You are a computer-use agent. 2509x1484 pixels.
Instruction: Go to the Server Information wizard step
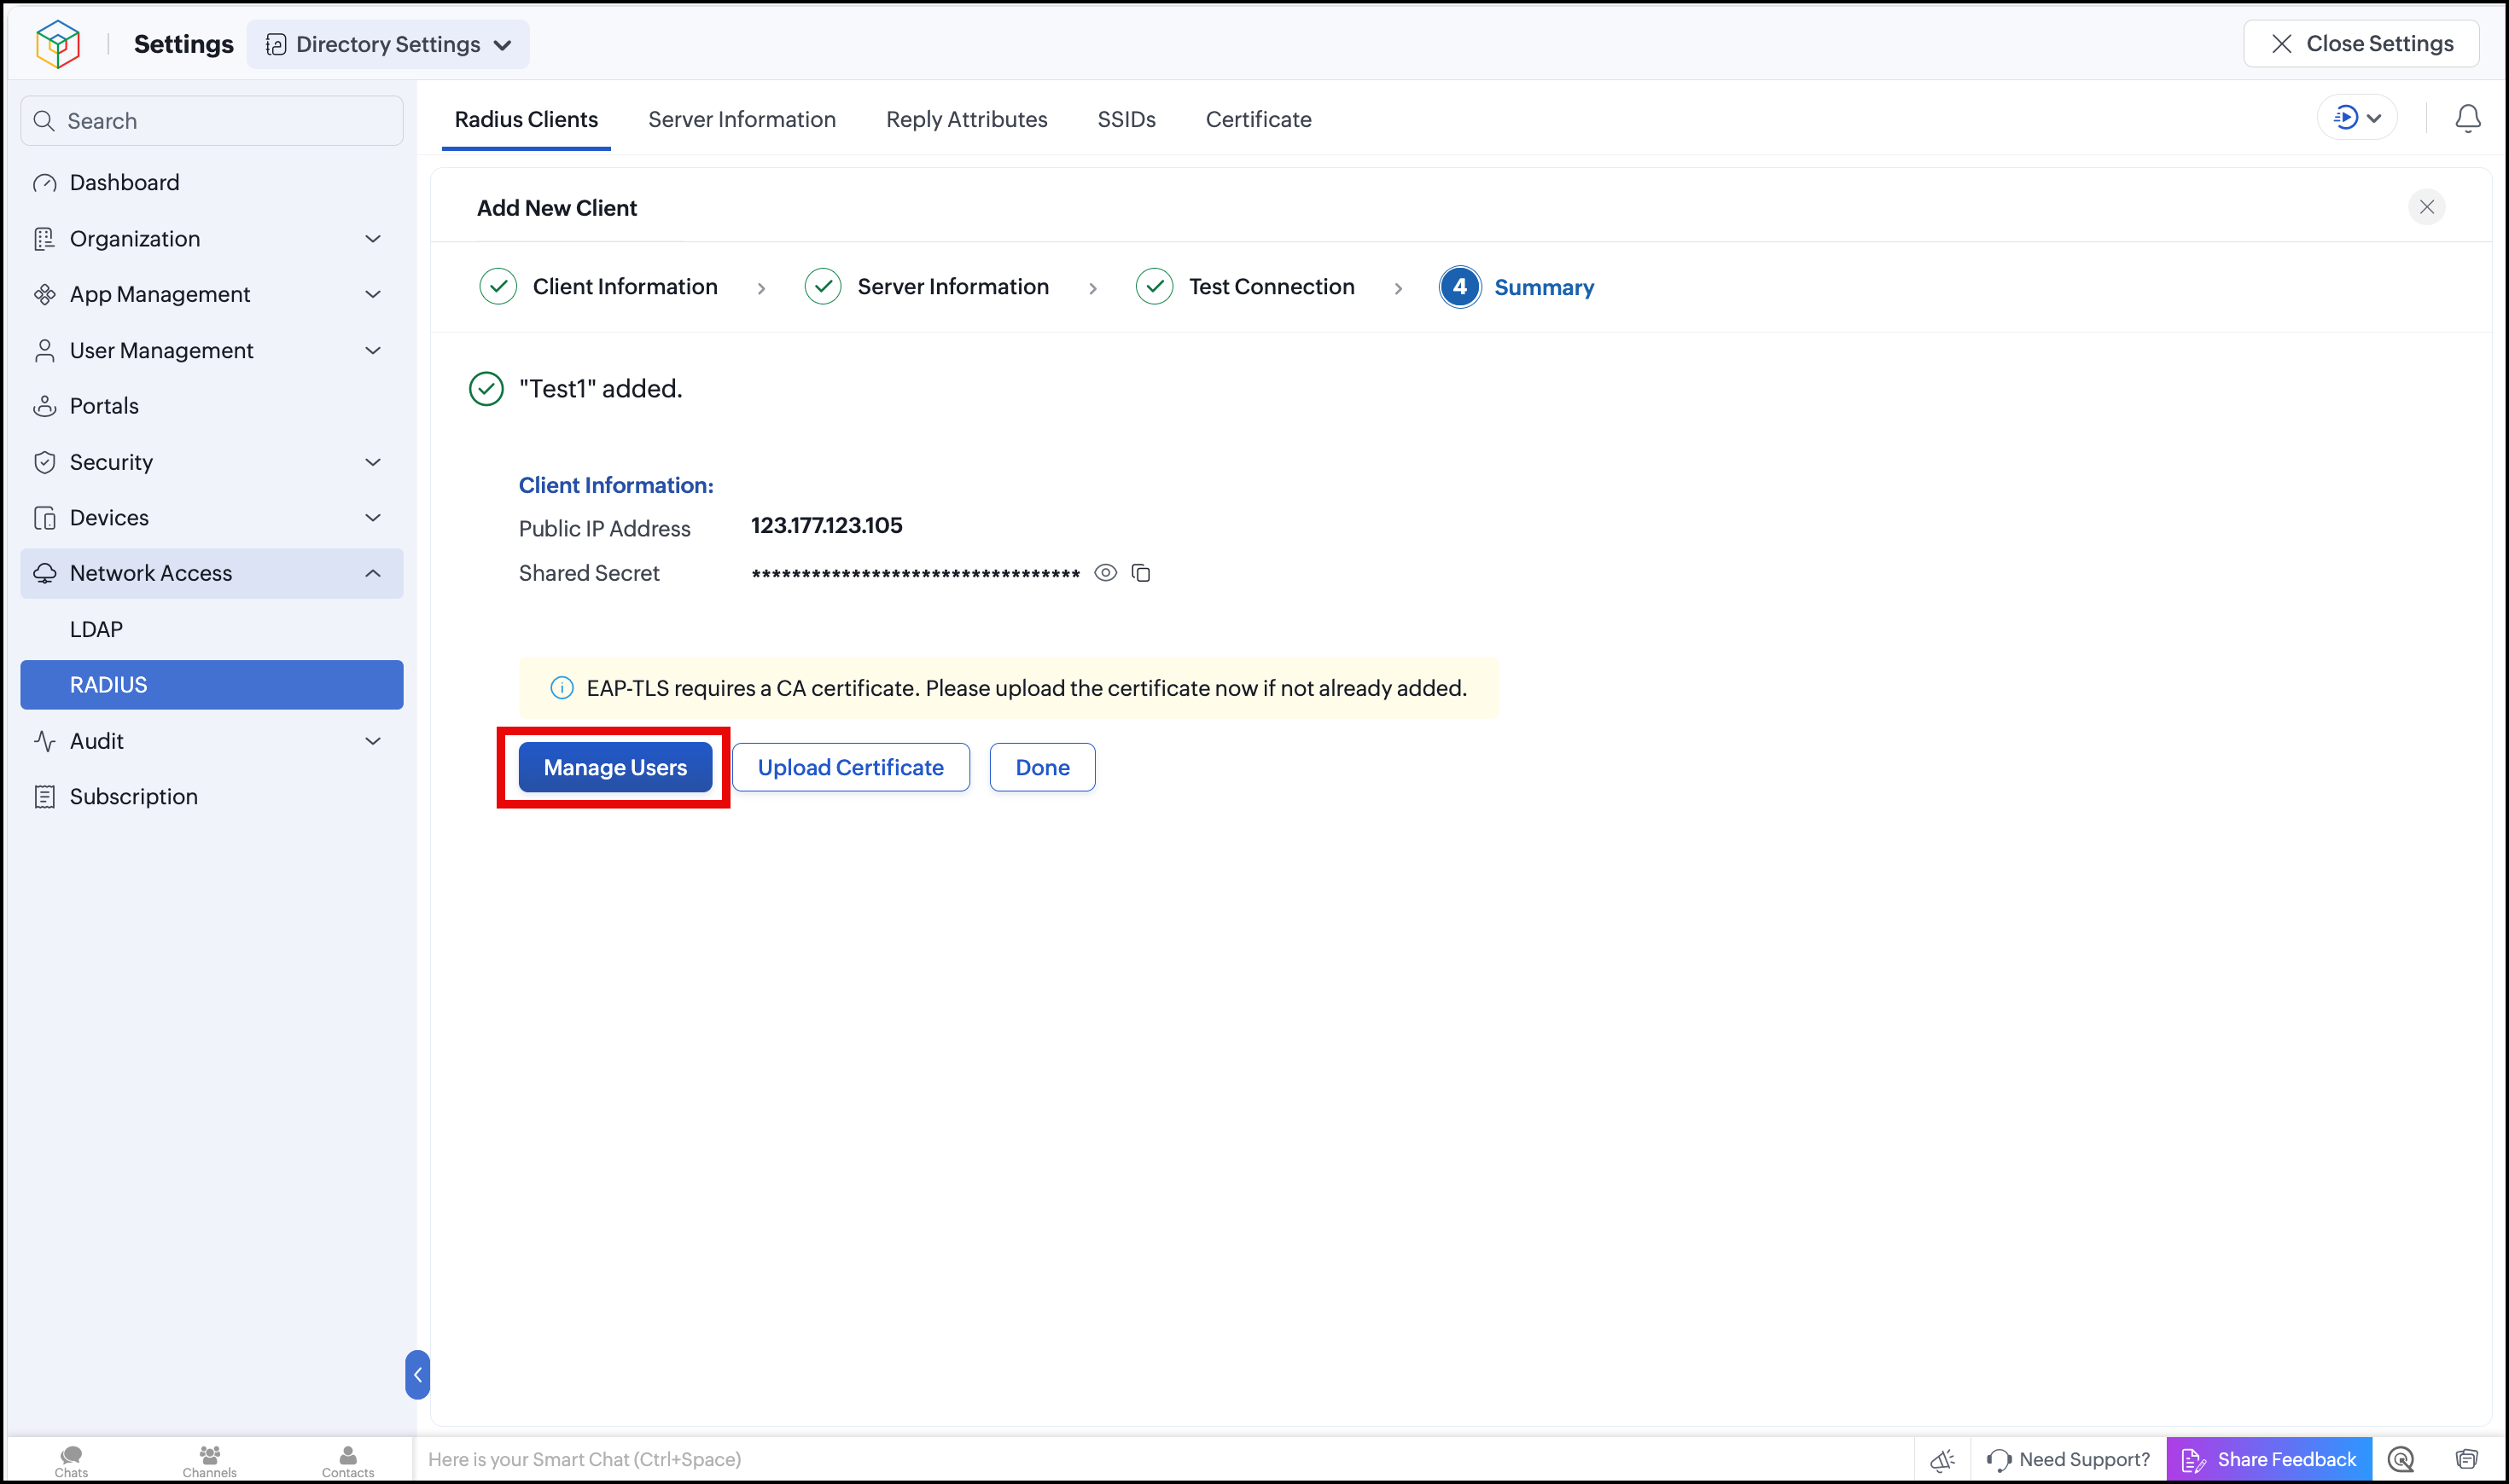click(927, 287)
